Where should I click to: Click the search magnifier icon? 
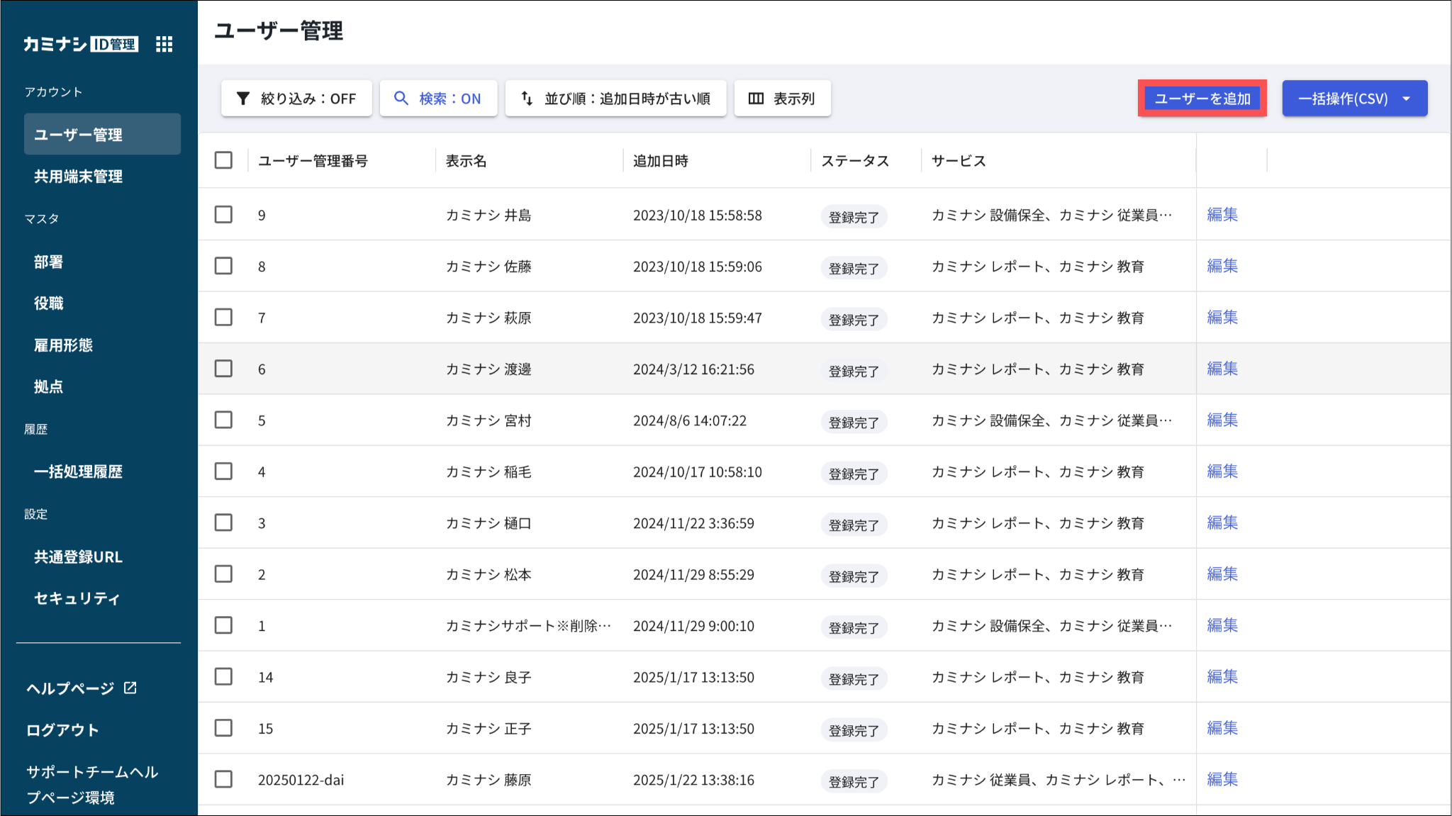click(x=401, y=99)
